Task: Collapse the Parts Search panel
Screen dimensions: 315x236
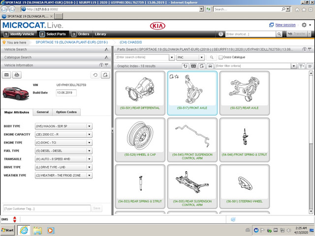Action: point(310,49)
